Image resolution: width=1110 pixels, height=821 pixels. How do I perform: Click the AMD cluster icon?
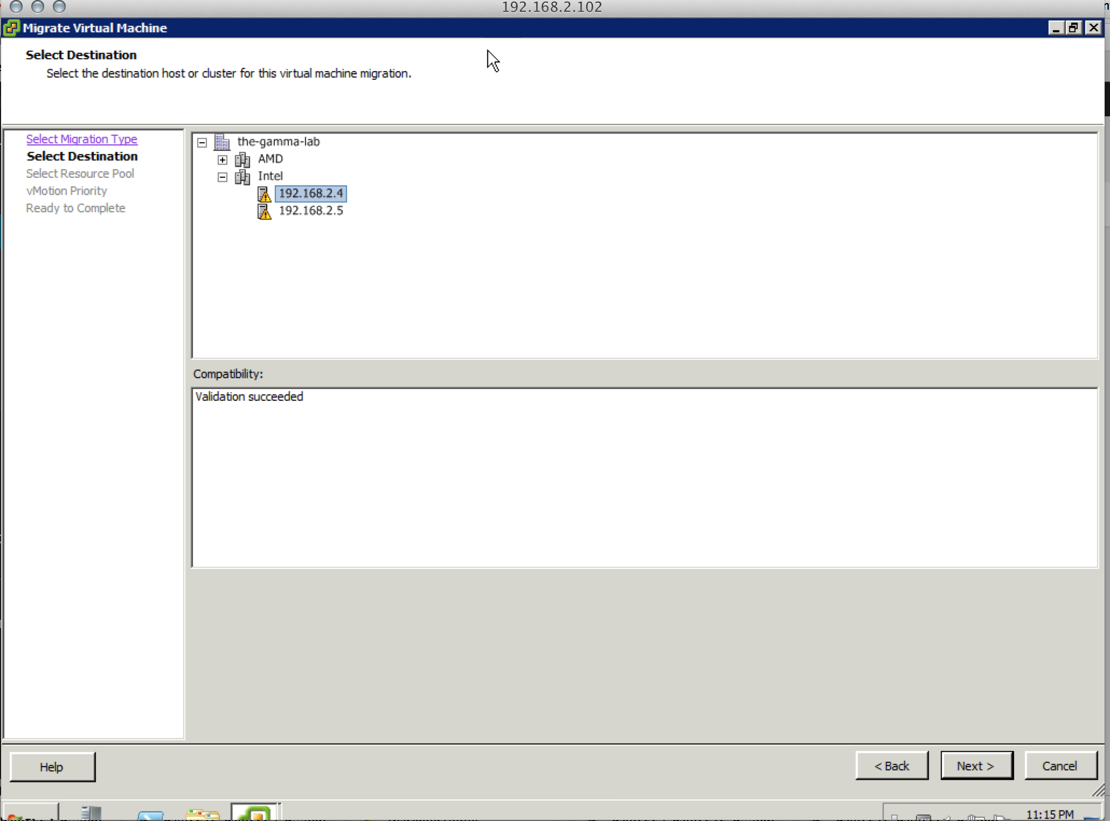242,159
